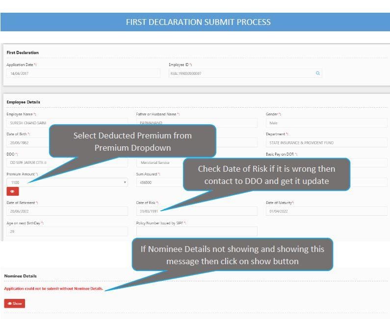Click the Employee Details section heading
Image resolution: width=390 pixels, height=319 pixels.
point(24,102)
